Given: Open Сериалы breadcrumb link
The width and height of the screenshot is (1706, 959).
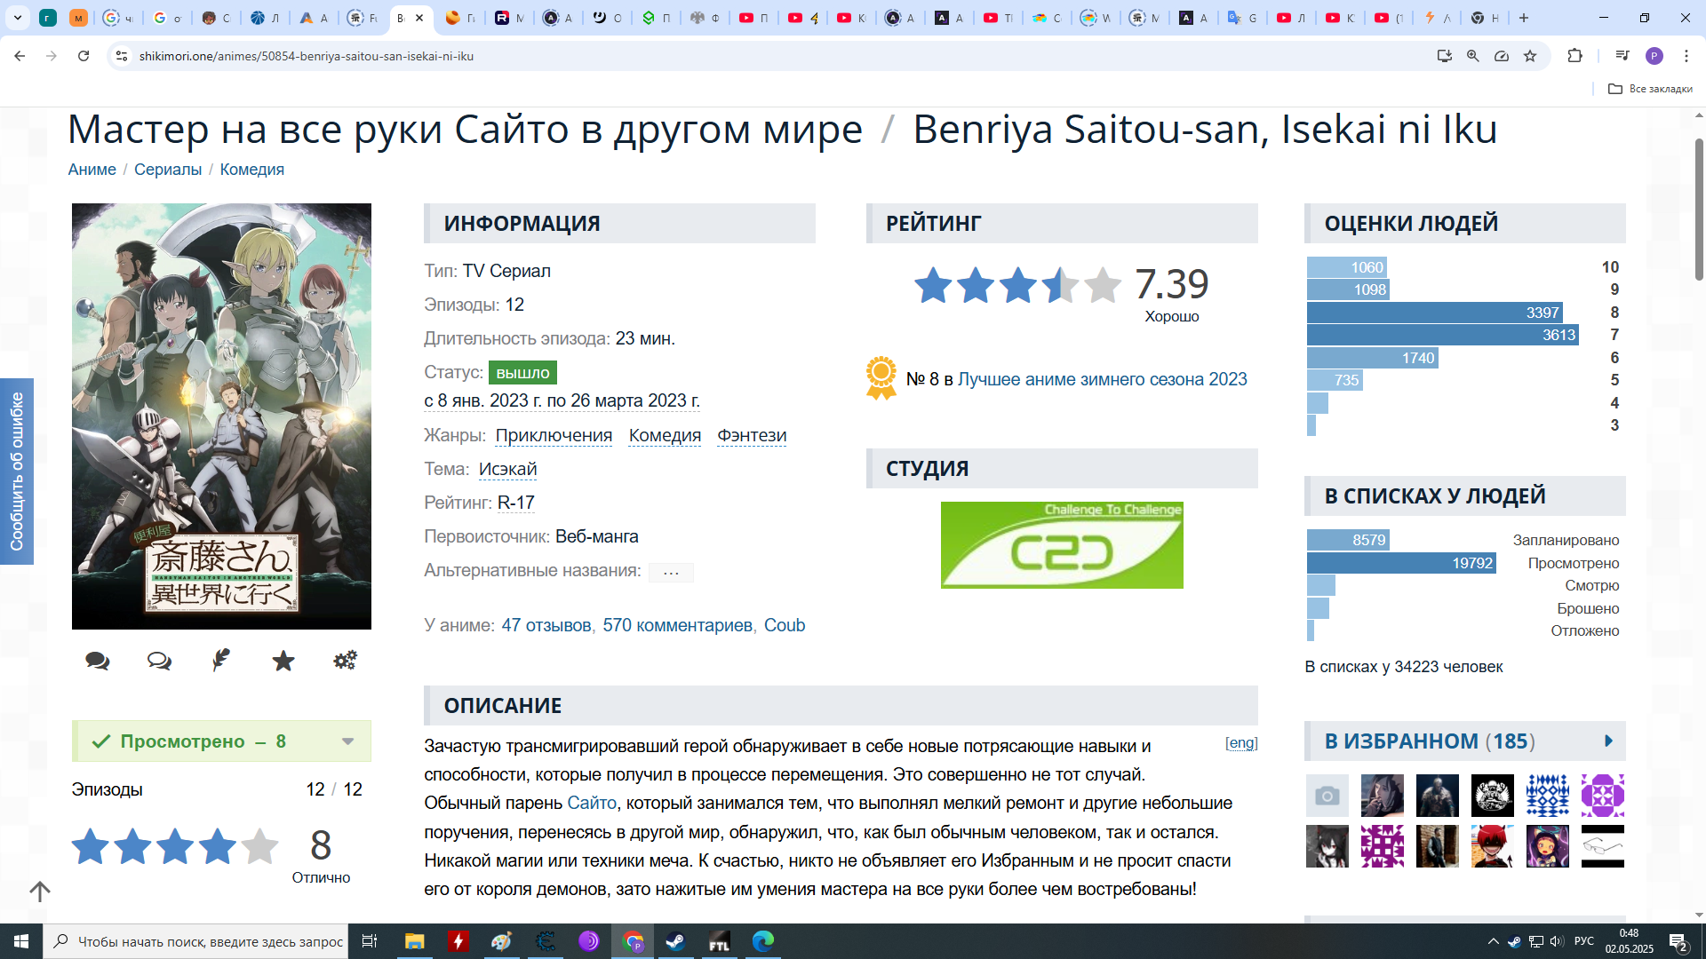Looking at the screenshot, I should click(168, 170).
